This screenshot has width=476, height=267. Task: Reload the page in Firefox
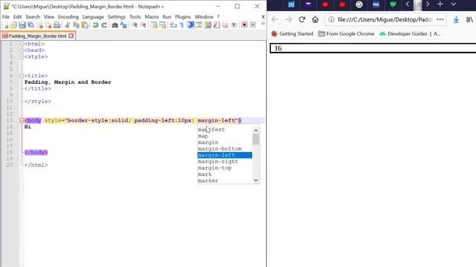point(302,20)
